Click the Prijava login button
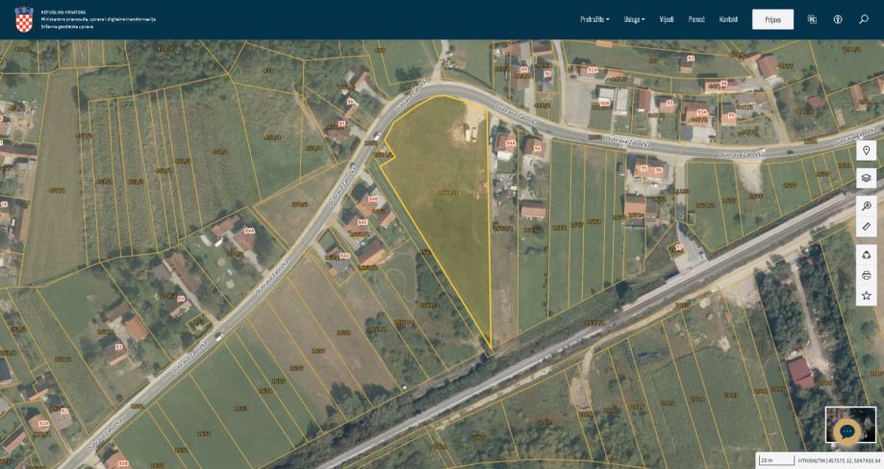This screenshot has height=469, width=884. 773,19
